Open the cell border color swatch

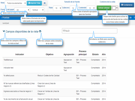click(x=115, y=8)
